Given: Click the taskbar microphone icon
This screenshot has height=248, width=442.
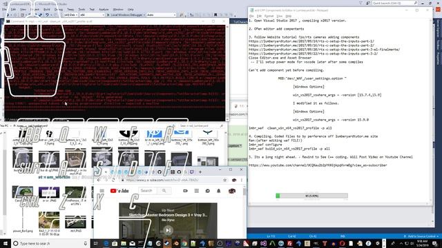Looking at the screenshot, I should pos(86,243).
